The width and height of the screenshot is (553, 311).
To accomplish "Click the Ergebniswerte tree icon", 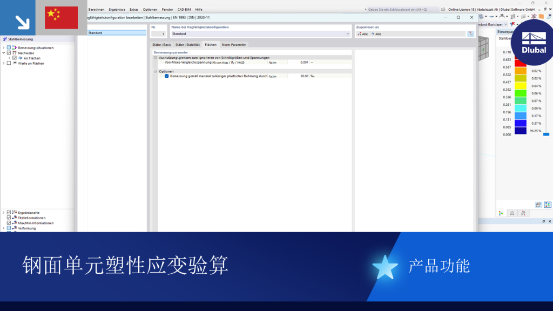I will 15,213.
